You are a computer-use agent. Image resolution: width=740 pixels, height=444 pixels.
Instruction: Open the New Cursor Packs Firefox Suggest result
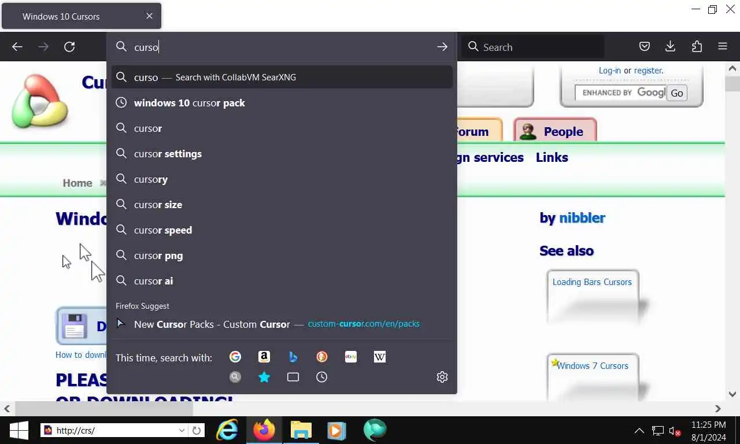click(x=282, y=324)
